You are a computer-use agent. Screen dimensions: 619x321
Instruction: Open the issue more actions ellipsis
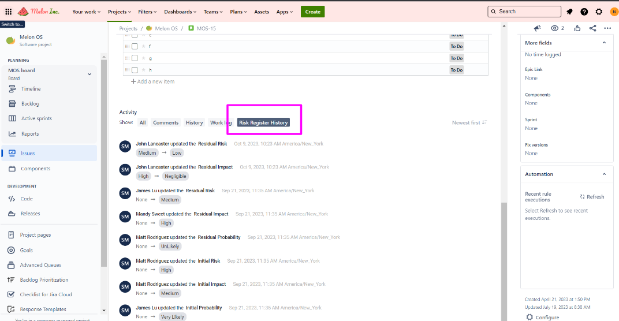(607, 28)
